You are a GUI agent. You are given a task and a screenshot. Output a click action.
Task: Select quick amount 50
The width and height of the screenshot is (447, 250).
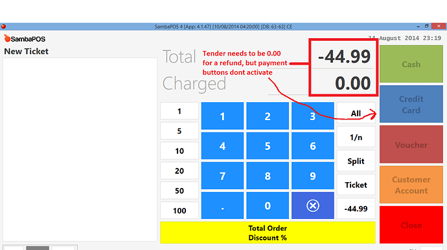[179, 191]
